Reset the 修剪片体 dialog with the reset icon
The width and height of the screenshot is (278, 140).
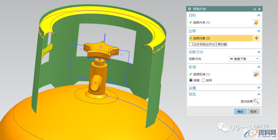[255, 9]
